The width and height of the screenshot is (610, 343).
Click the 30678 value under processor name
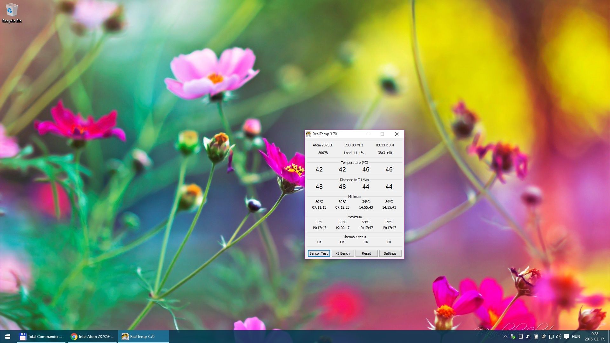[x=323, y=153]
